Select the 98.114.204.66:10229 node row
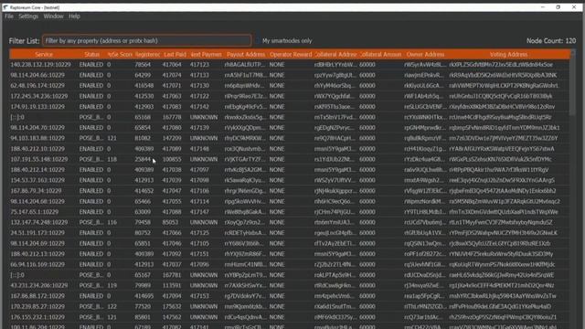Viewport: 585px width, 329px height. 290,75
